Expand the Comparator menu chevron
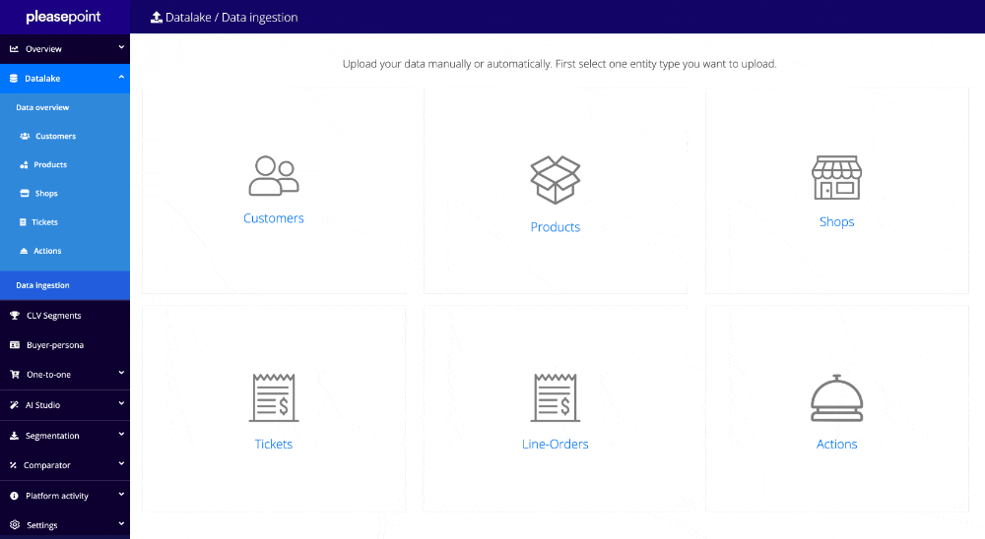The height and width of the screenshot is (539, 985). 121,463
